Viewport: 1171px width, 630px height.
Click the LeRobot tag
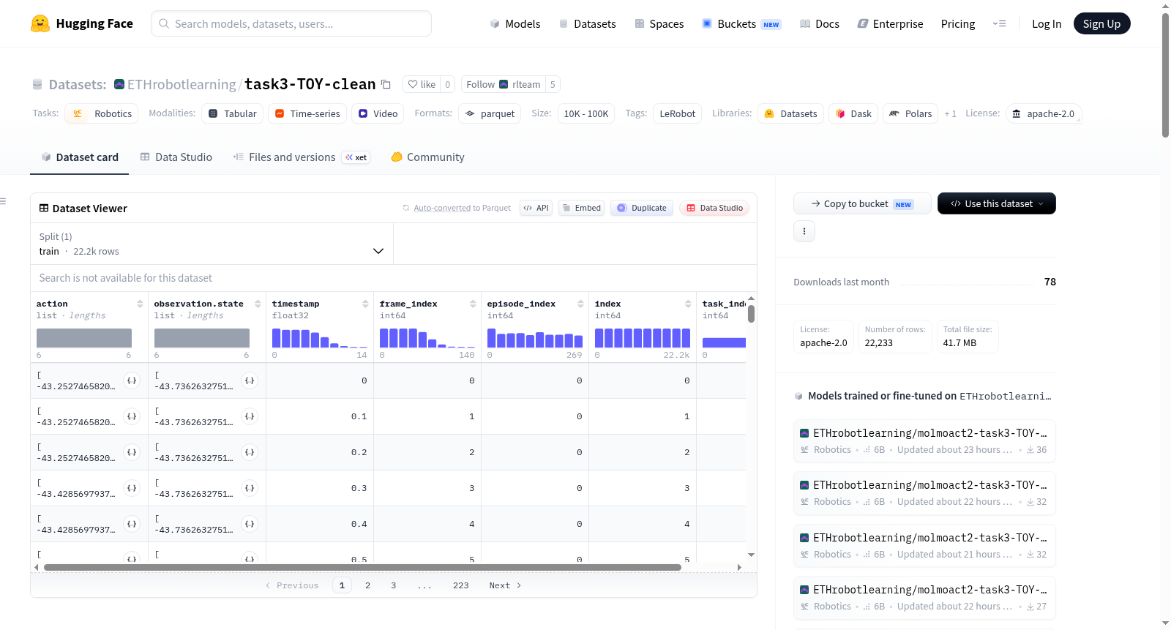click(678, 113)
